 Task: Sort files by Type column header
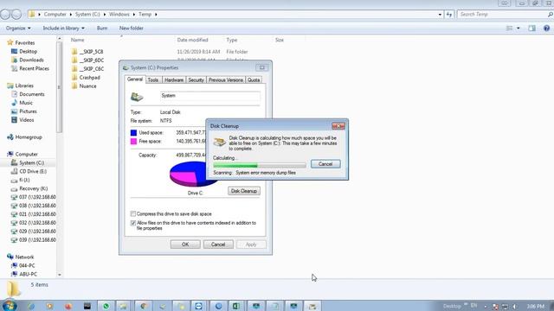232,40
